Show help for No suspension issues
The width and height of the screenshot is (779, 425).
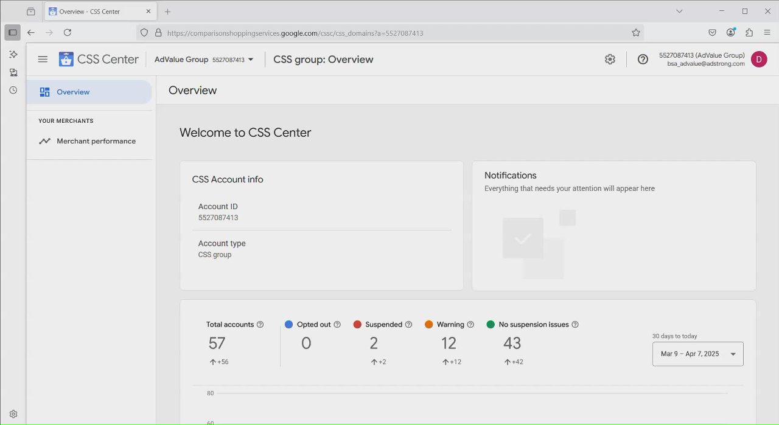click(x=575, y=325)
